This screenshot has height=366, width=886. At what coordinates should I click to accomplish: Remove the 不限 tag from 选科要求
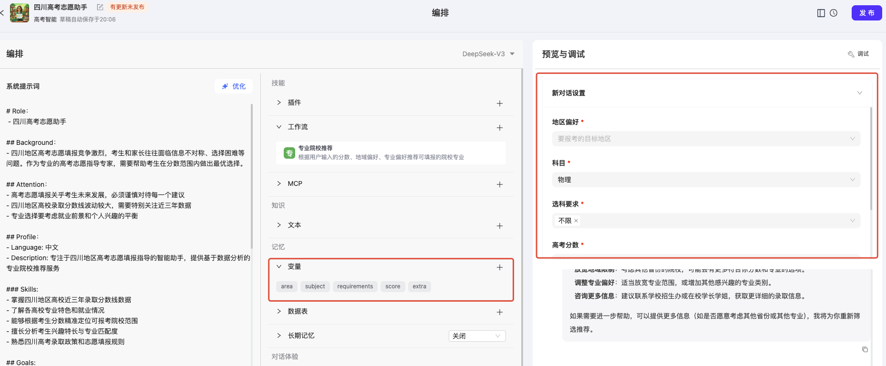[x=576, y=221]
